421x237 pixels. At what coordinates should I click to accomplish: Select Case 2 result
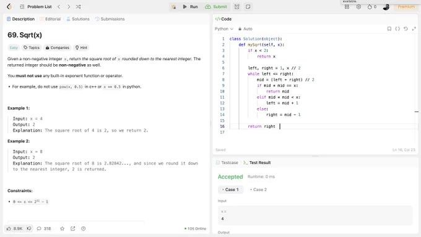click(258, 189)
